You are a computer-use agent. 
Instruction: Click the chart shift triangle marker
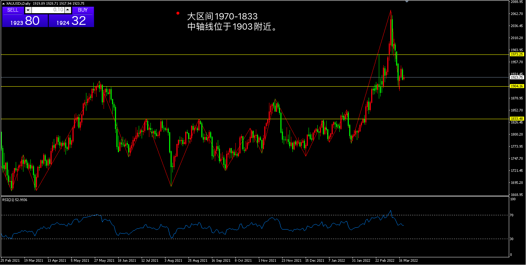(x=407, y=2)
